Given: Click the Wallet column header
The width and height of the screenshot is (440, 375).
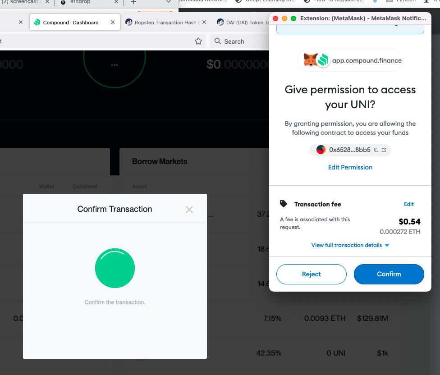Looking at the screenshot, I should click(46, 186).
